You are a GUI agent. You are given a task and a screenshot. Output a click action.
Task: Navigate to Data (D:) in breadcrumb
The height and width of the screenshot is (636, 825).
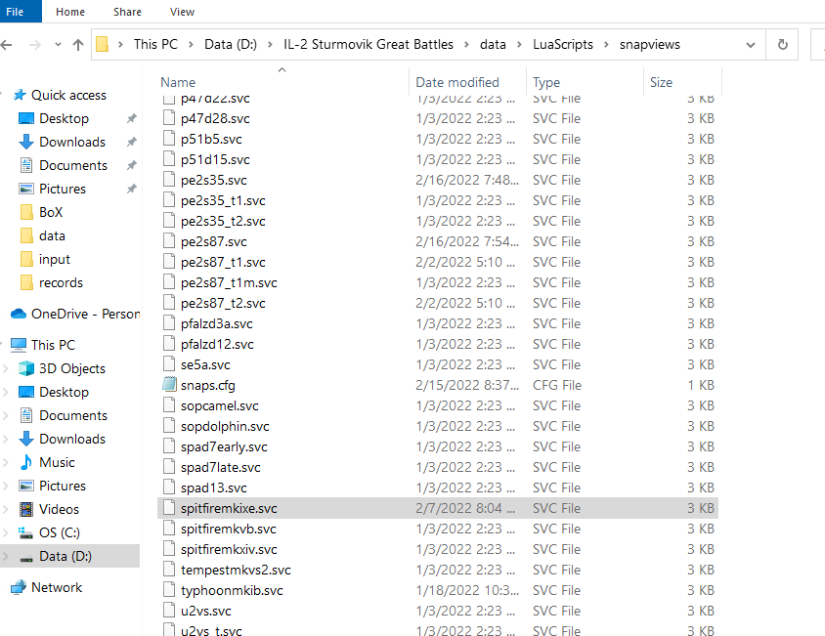pos(231,44)
